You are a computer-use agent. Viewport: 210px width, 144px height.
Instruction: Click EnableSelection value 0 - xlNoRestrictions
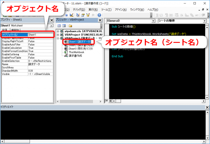40,61
